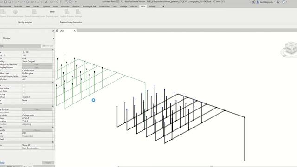Open the Insert ribbon tab

coord(56,6)
